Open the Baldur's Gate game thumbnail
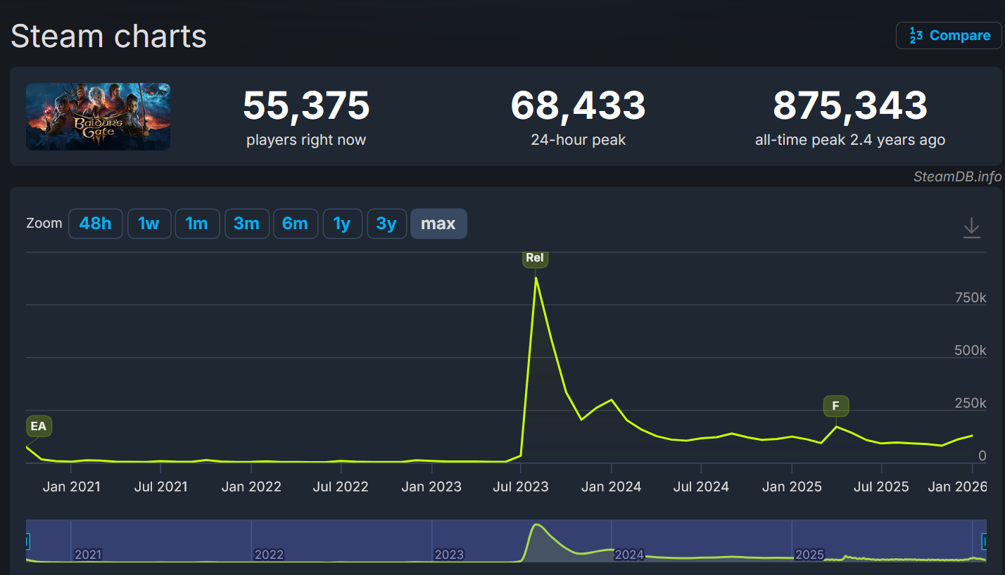Image resolution: width=1005 pixels, height=575 pixels. [x=98, y=117]
